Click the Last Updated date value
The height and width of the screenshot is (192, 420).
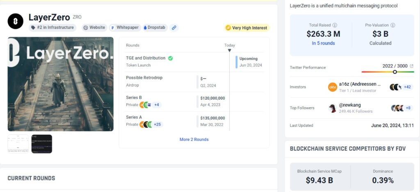pyautogui.click(x=393, y=125)
